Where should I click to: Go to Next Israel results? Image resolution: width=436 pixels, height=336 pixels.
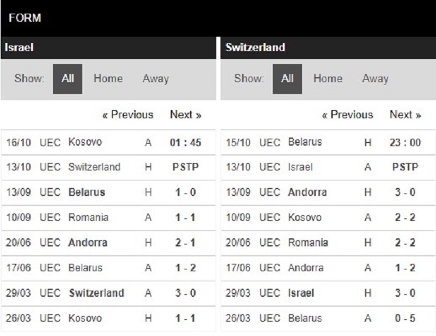pos(186,114)
